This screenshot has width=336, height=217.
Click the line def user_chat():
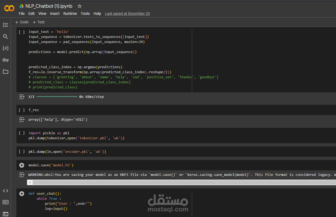[x=45, y=194]
